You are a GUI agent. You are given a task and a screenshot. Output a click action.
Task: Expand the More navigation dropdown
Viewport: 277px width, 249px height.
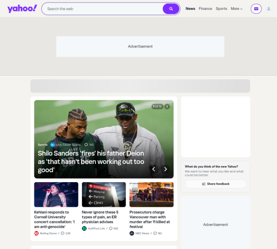coord(237,9)
